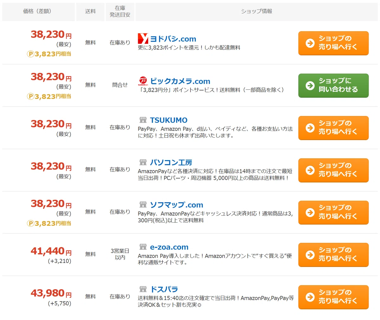The width and height of the screenshot is (380, 320).
Task: Click 問合せ stock status for ビックカメラ
Action: click(120, 85)
